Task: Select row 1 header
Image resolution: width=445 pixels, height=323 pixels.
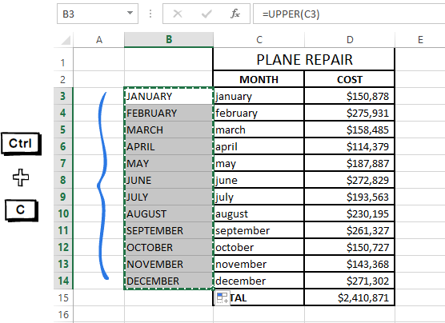Action: (x=63, y=59)
